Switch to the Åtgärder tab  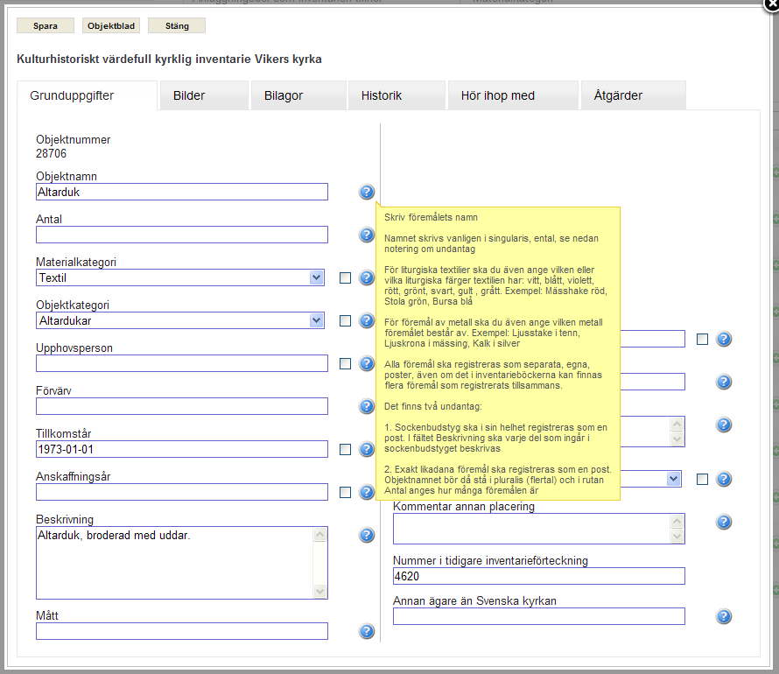click(634, 95)
